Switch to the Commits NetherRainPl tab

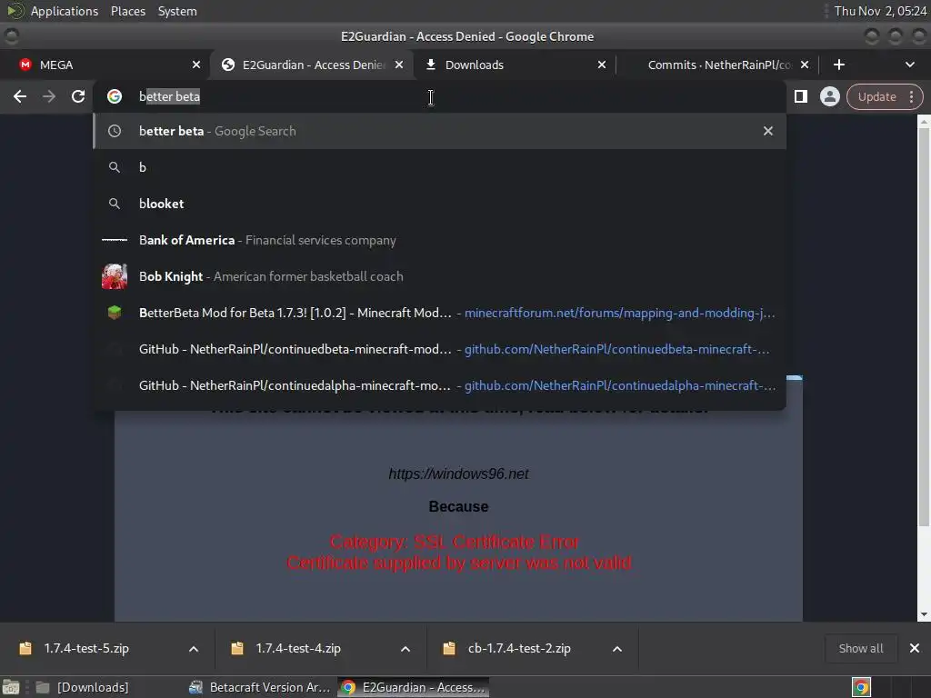click(716, 65)
